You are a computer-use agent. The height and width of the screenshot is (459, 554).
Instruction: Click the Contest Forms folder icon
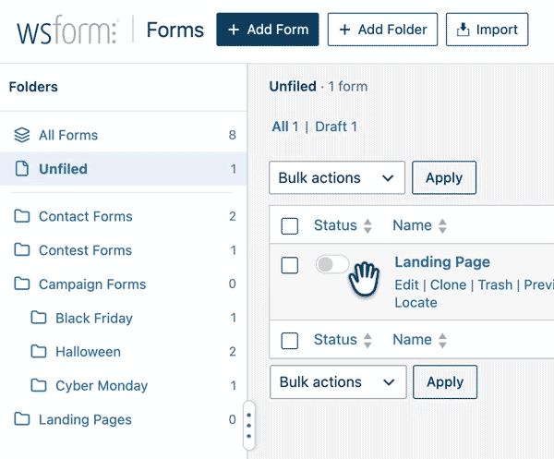pos(22,249)
